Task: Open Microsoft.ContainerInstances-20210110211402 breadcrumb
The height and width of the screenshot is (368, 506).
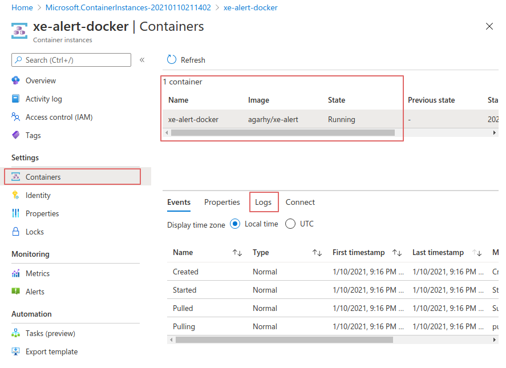Action: 128,7
